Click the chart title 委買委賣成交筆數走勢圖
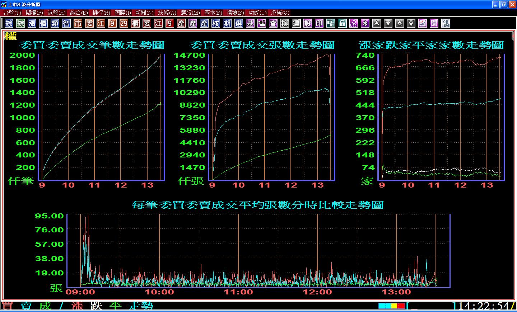Screen dimensions: 517x312 click(x=92, y=45)
